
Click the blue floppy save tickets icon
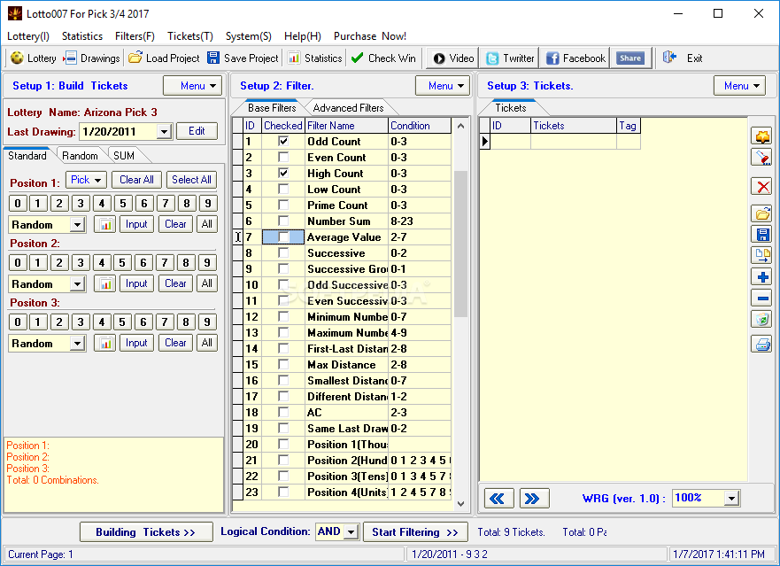click(761, 235)
